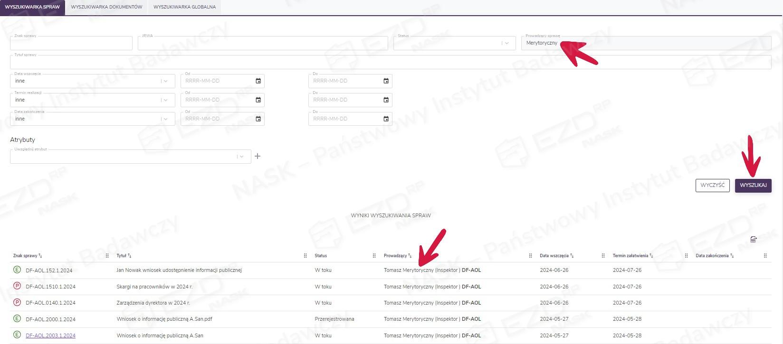Click plus icon to add attribute
This screenshot has height=344, width=783.
click(258, 156)
